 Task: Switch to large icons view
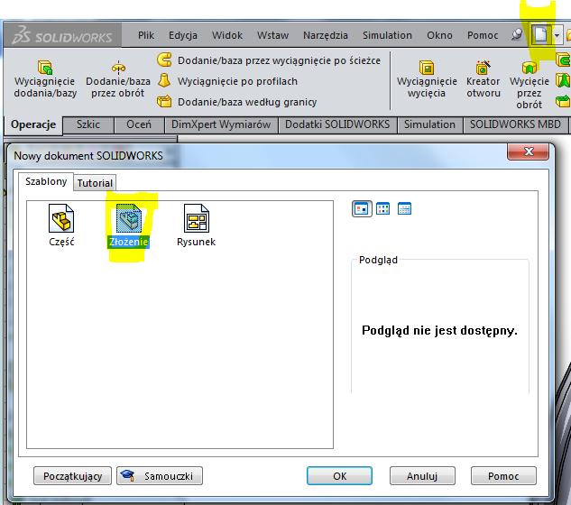(362, 208)
